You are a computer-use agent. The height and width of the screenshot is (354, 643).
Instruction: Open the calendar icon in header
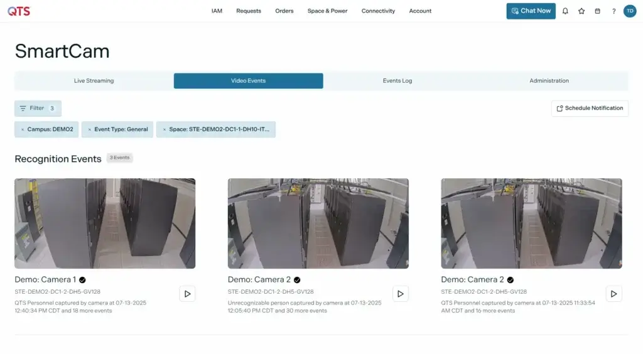point(597,11)
